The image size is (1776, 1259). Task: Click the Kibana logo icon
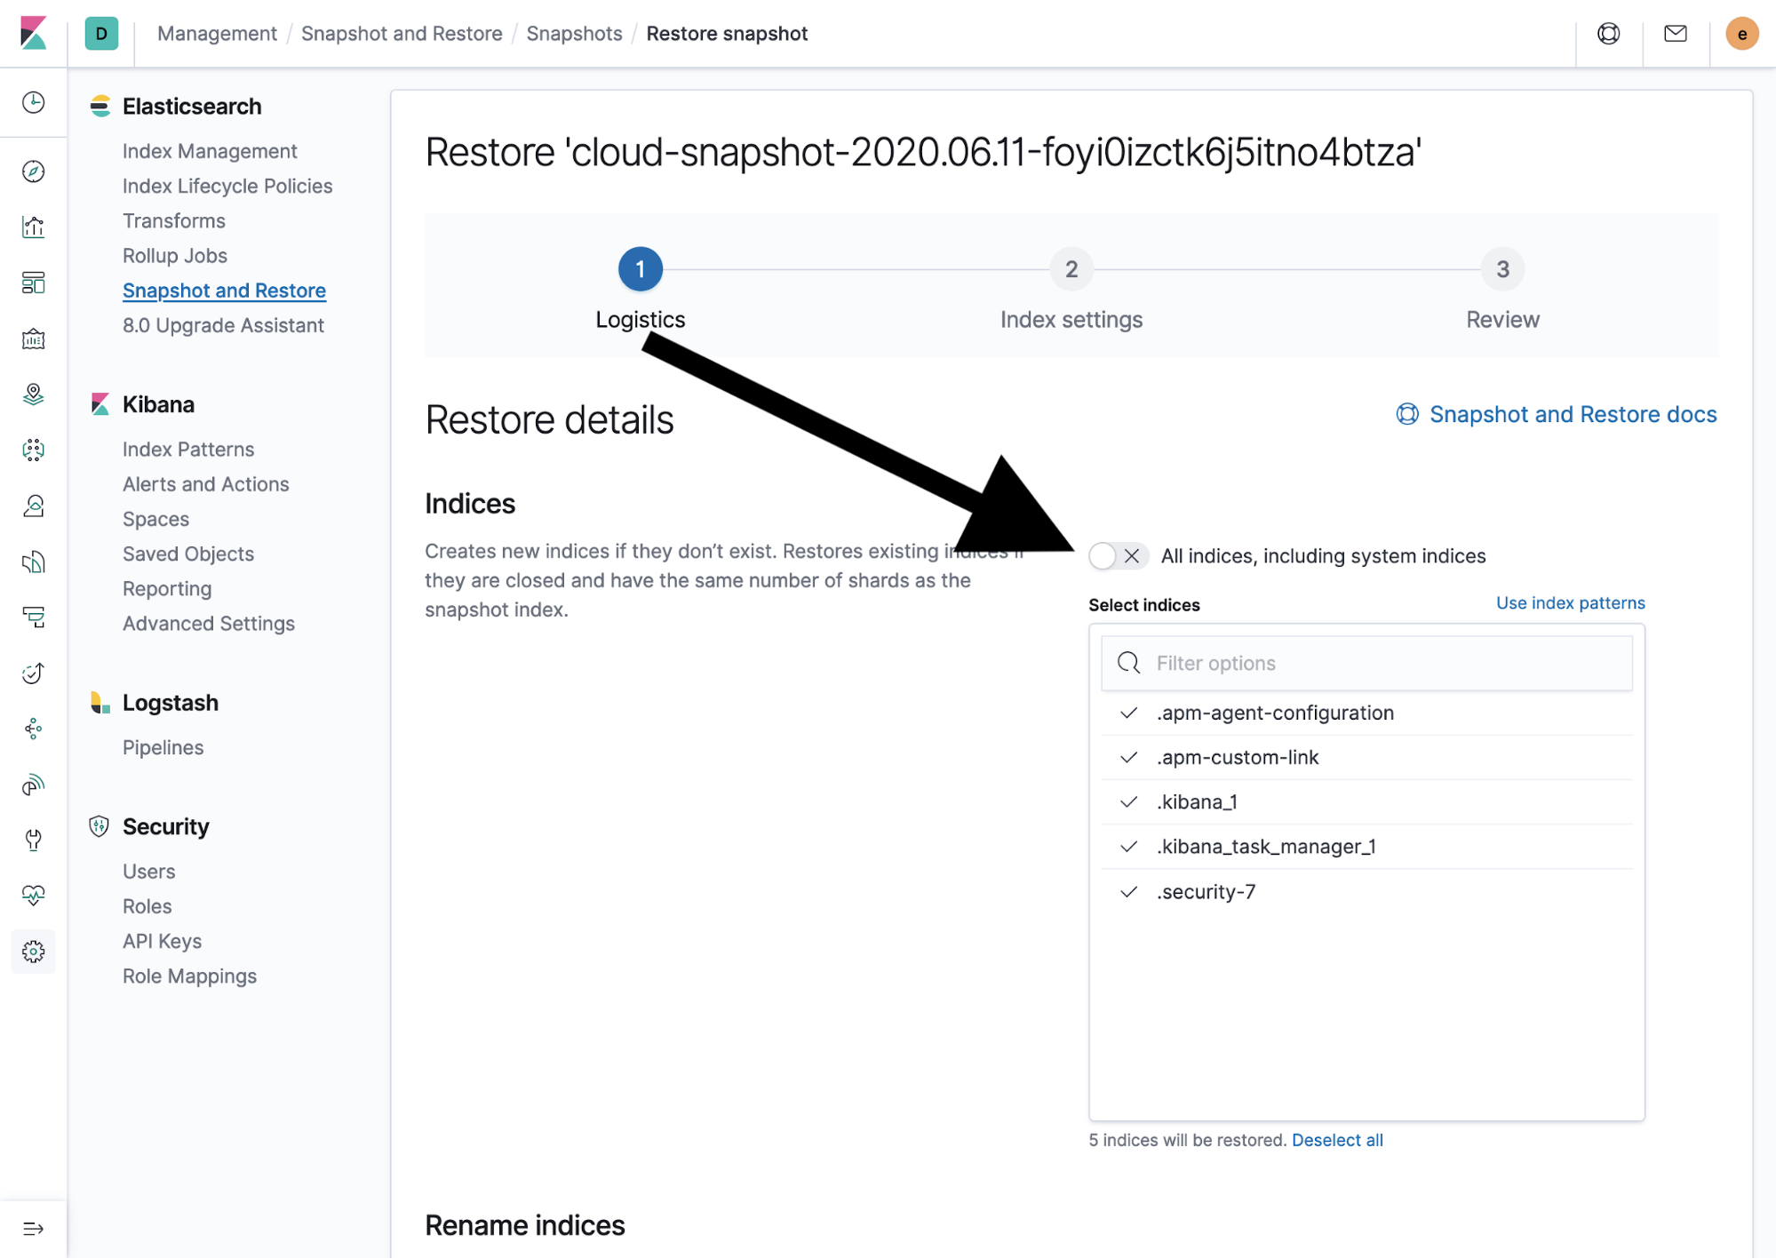coord(33,33)
